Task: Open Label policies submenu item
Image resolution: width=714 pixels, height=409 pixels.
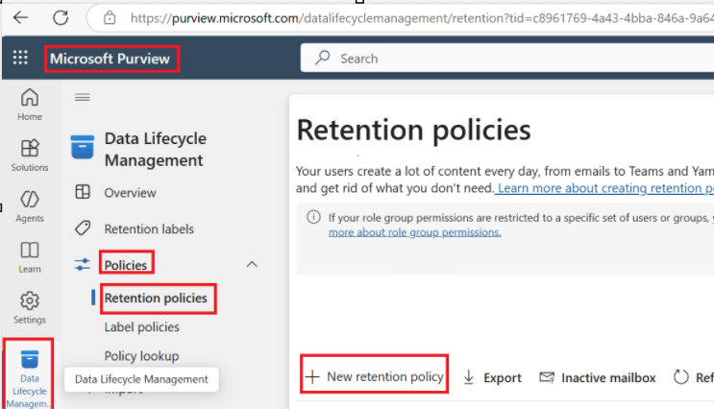Action: [x=141, y=327]
